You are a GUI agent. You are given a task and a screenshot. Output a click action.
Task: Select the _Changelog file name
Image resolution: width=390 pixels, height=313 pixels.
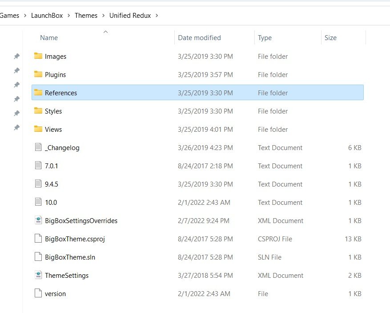62,148
